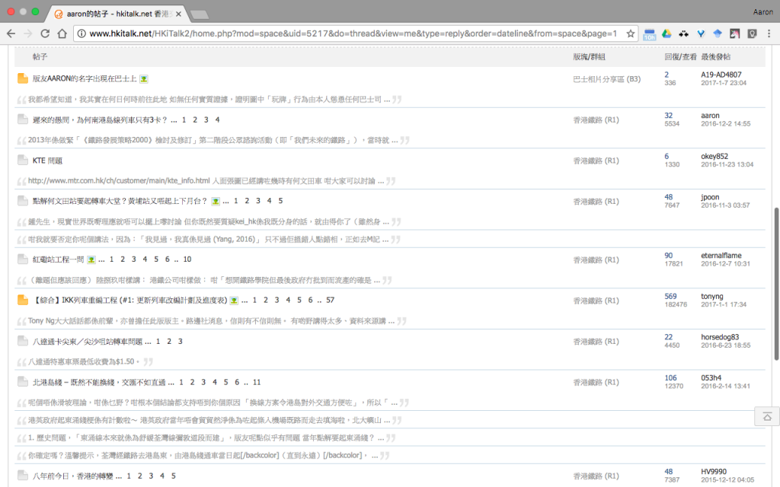Reload the current page
Image resolution: width=780 pixels, height=487 pixels.
(45, 33)
